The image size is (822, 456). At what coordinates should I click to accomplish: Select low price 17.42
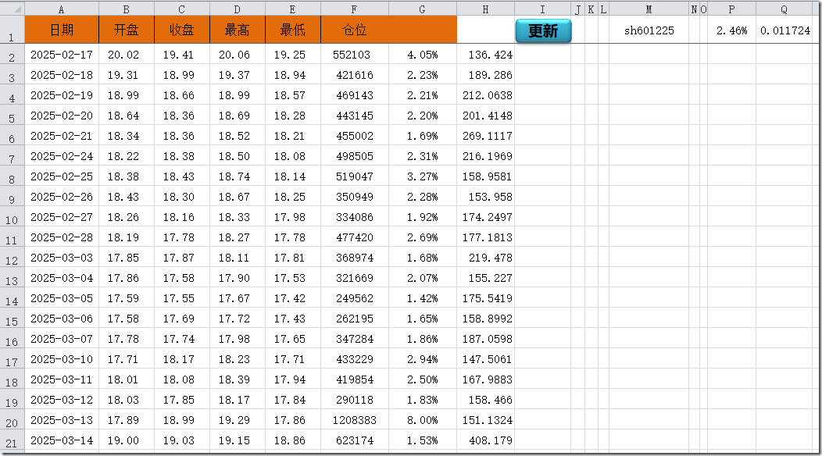click(293, 298)
